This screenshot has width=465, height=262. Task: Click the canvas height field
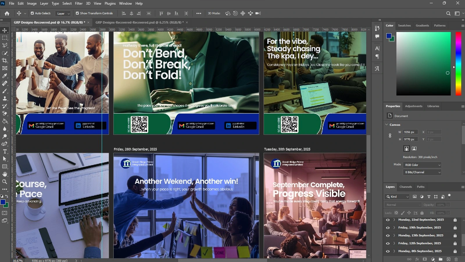click(410, 139)
